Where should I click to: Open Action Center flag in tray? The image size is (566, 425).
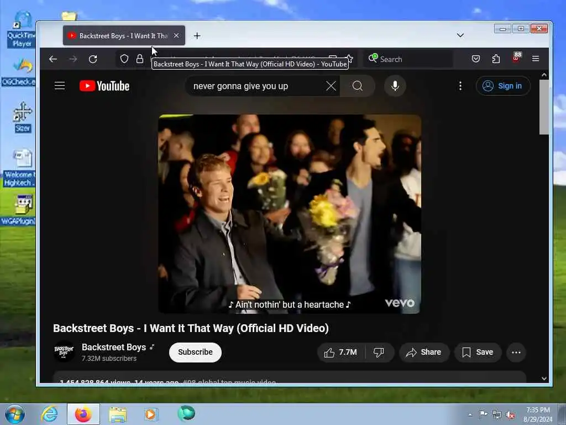point(483,414)
